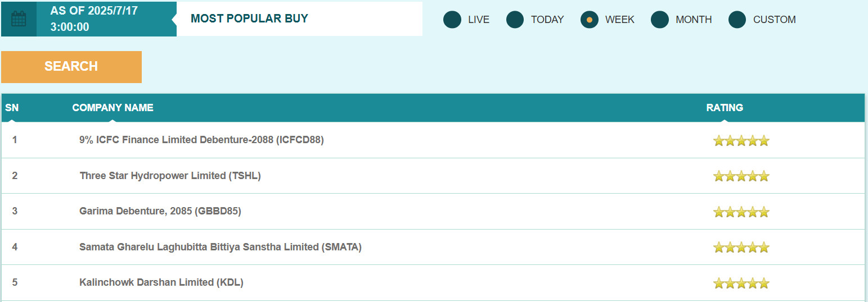The width and height of the screenshot is (868, 302).
Task: Click the calendar icon beside the date
Action: point(19,19)
